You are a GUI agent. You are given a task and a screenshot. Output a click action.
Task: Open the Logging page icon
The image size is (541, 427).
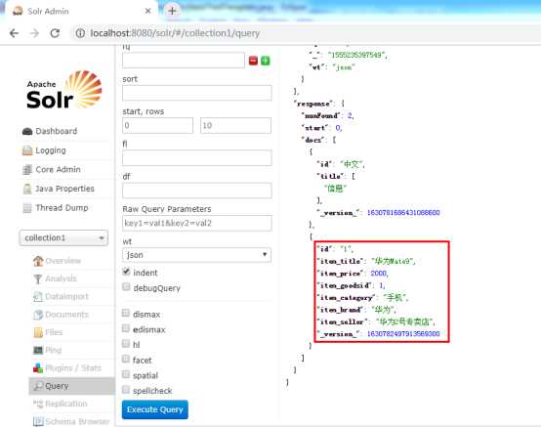[27, 150]
